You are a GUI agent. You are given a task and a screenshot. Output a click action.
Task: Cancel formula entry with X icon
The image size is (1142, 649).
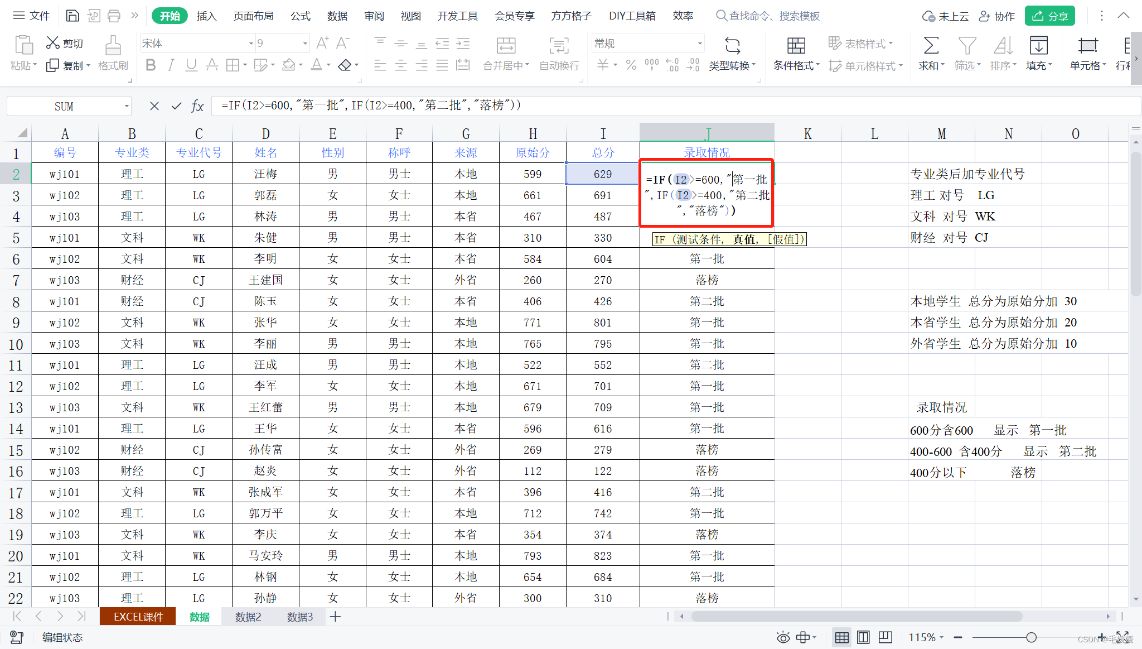coord(154,105)
